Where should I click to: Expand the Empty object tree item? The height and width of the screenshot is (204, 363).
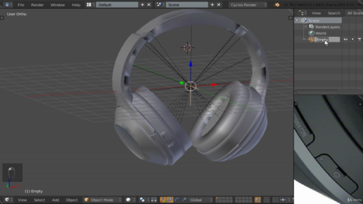click(x=304, y=39)
